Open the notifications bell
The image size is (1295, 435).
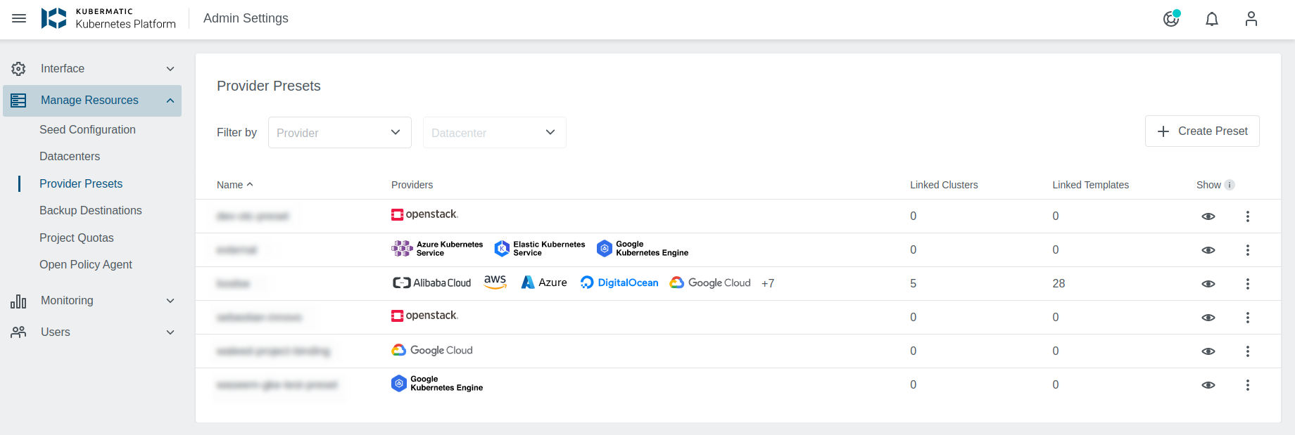coord(1211,19)
